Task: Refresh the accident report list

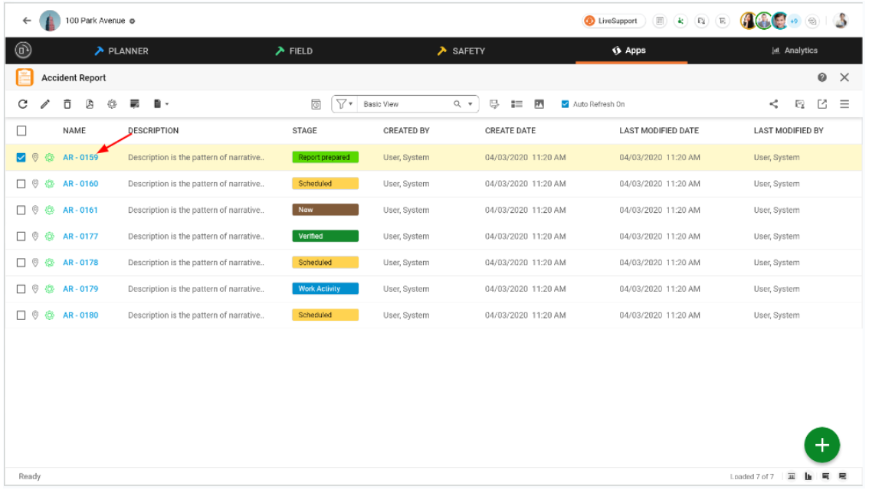Action: tap(23, 104)
